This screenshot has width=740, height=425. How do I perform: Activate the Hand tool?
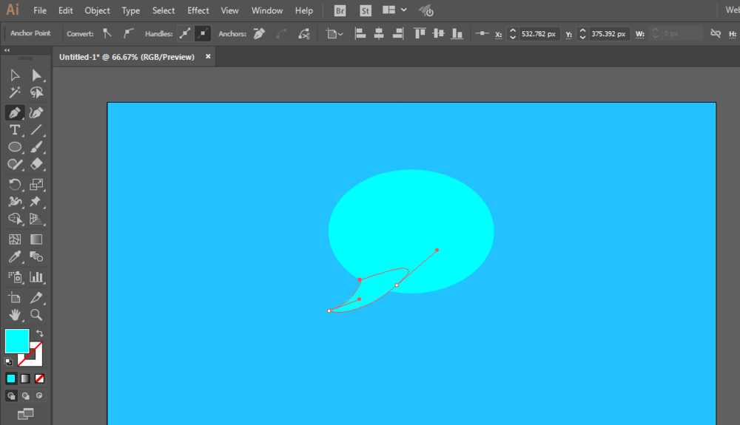coord(15,315)
